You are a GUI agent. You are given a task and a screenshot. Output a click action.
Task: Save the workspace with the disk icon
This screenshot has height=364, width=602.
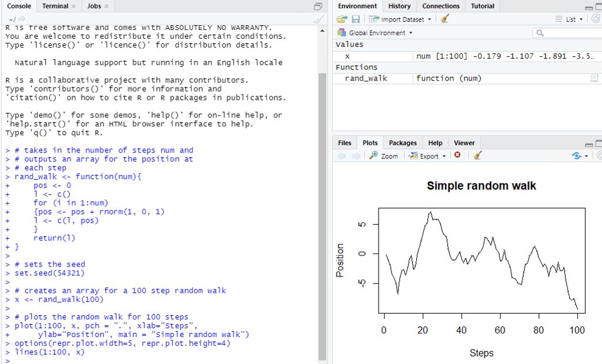(x=355, y=19)
